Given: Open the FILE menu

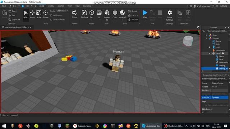Looking at the screenshot, I should (4, 6).
